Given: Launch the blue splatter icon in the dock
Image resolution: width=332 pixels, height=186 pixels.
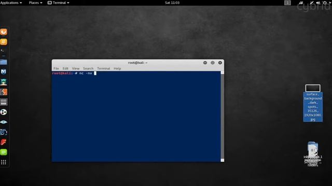Looking at the screenshot, I should [4, 132].
